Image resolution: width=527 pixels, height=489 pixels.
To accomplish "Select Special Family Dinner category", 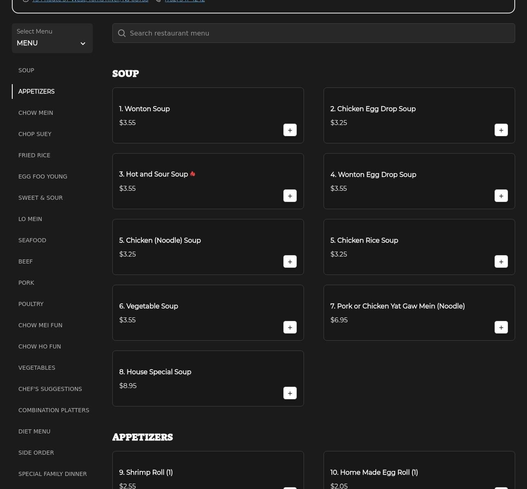I will coord(52,474).
